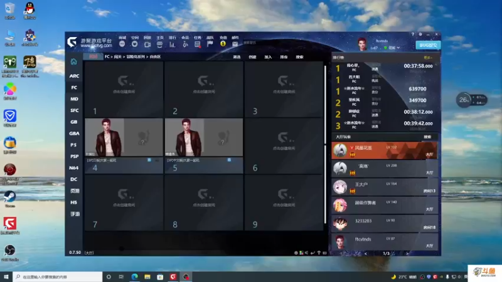Click the 筛选 filter button
This screenshot has height=282, width=502.
[x=237, y=57]
